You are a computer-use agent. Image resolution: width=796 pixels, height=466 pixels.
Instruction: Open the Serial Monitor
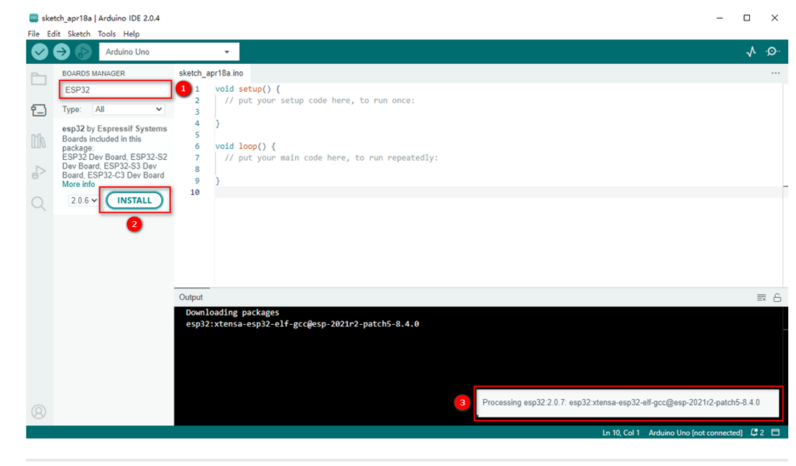(773, 52)
